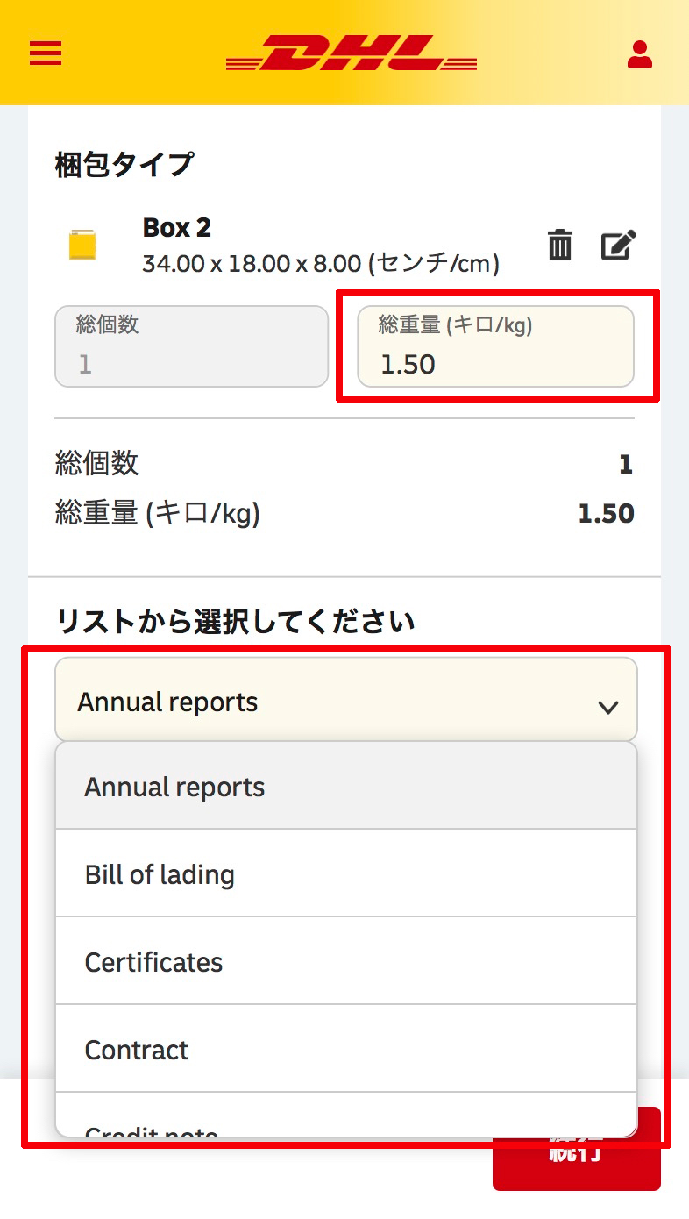Open the hamburger menu
The width and height of the screenshot is (689, 1219).
46,54
